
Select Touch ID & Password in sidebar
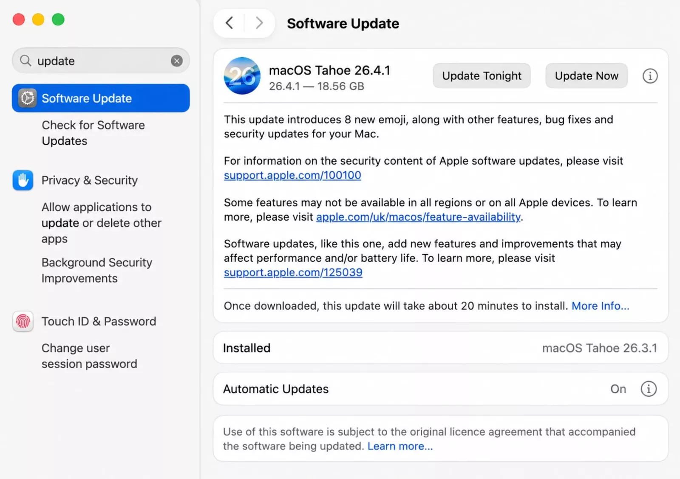pos(99,321)
